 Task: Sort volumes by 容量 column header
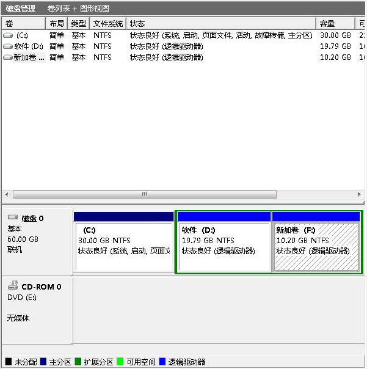click(333, 23)
